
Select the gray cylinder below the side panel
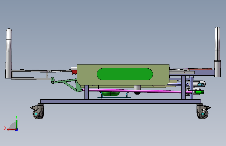click(137, 90)
